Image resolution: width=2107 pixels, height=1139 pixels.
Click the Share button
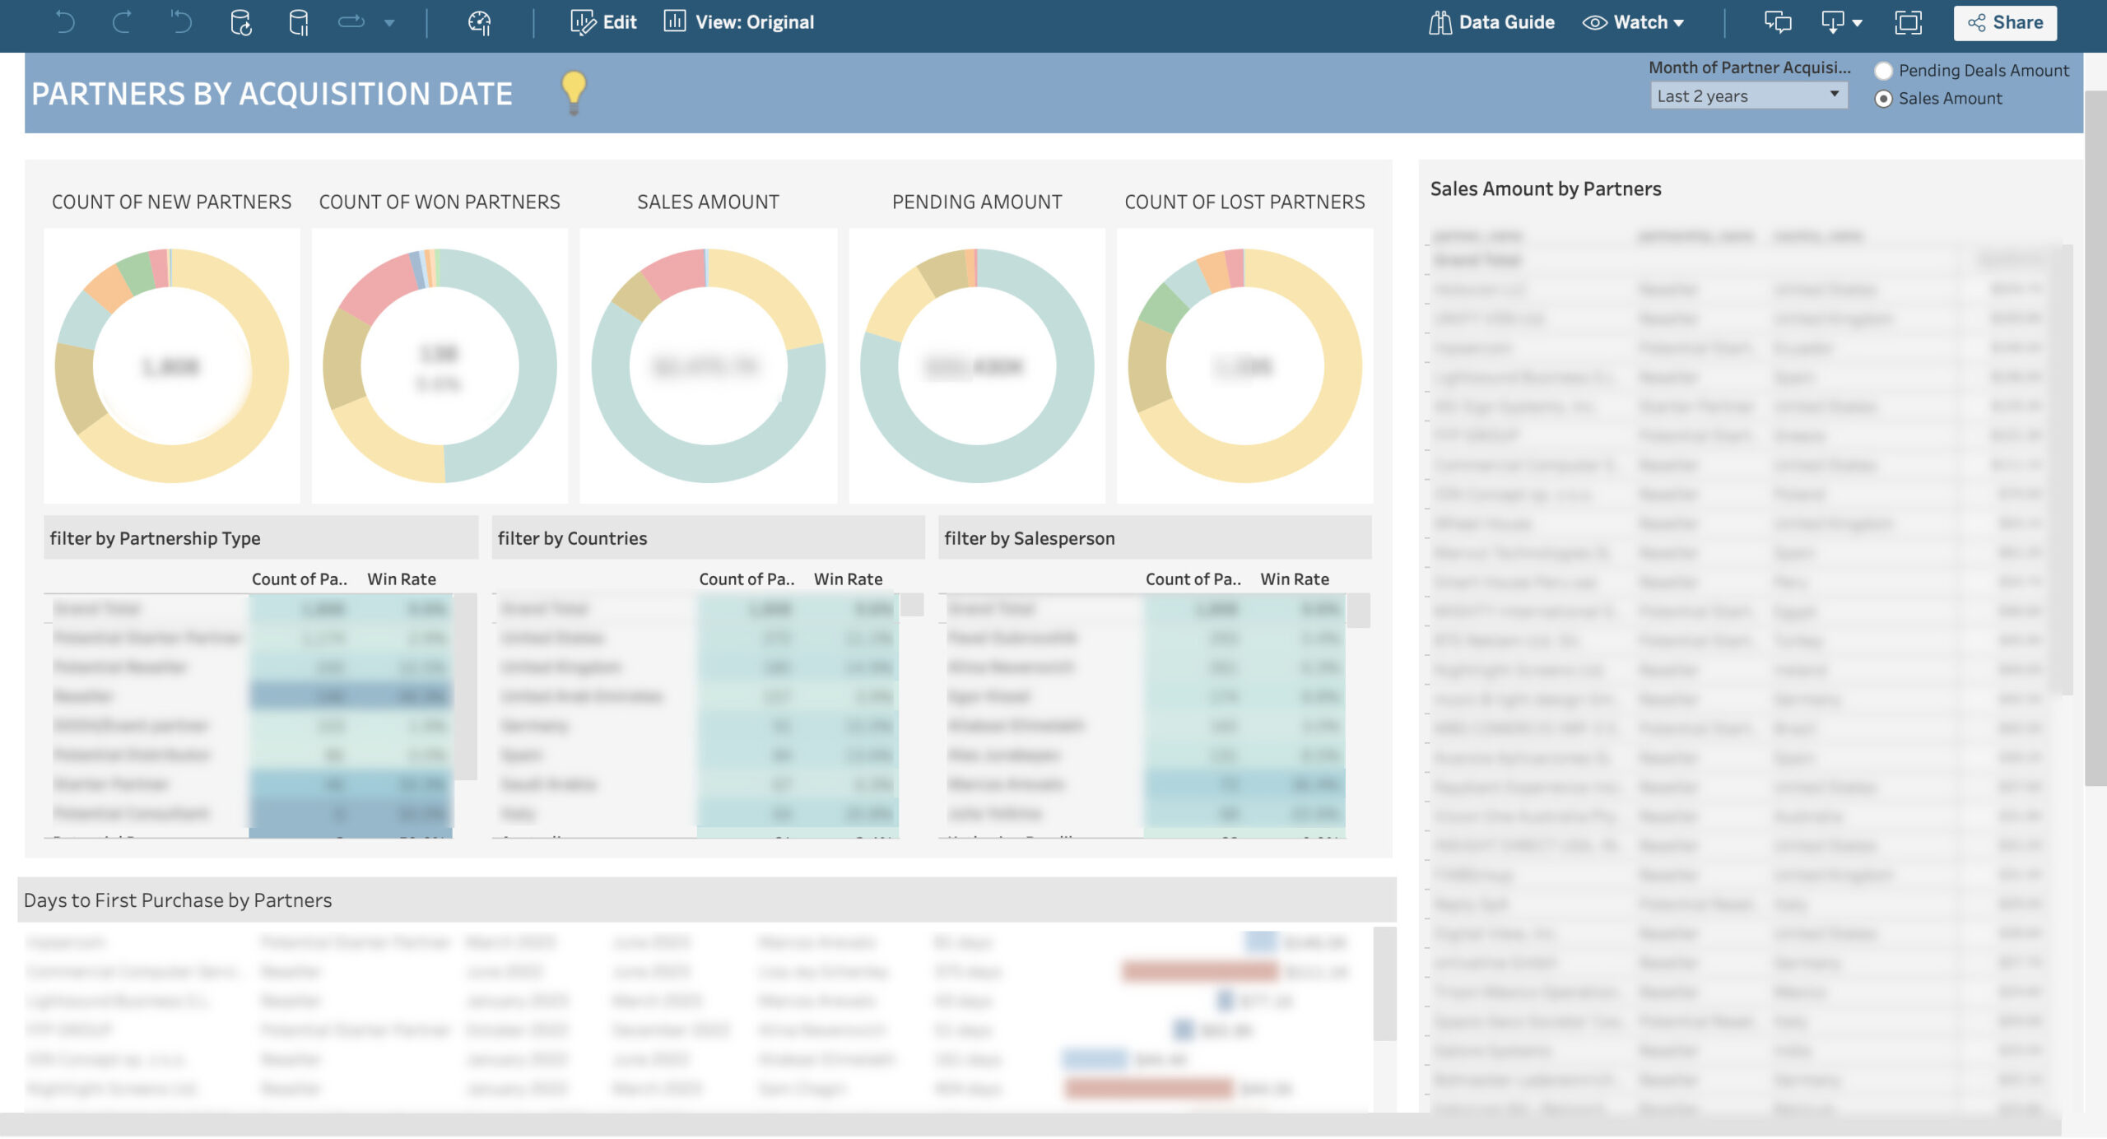(2005, 22)
